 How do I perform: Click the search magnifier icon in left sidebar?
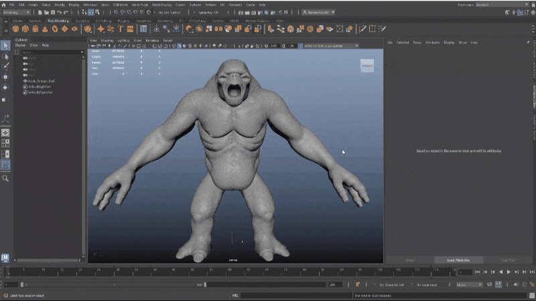coord(5,179)
